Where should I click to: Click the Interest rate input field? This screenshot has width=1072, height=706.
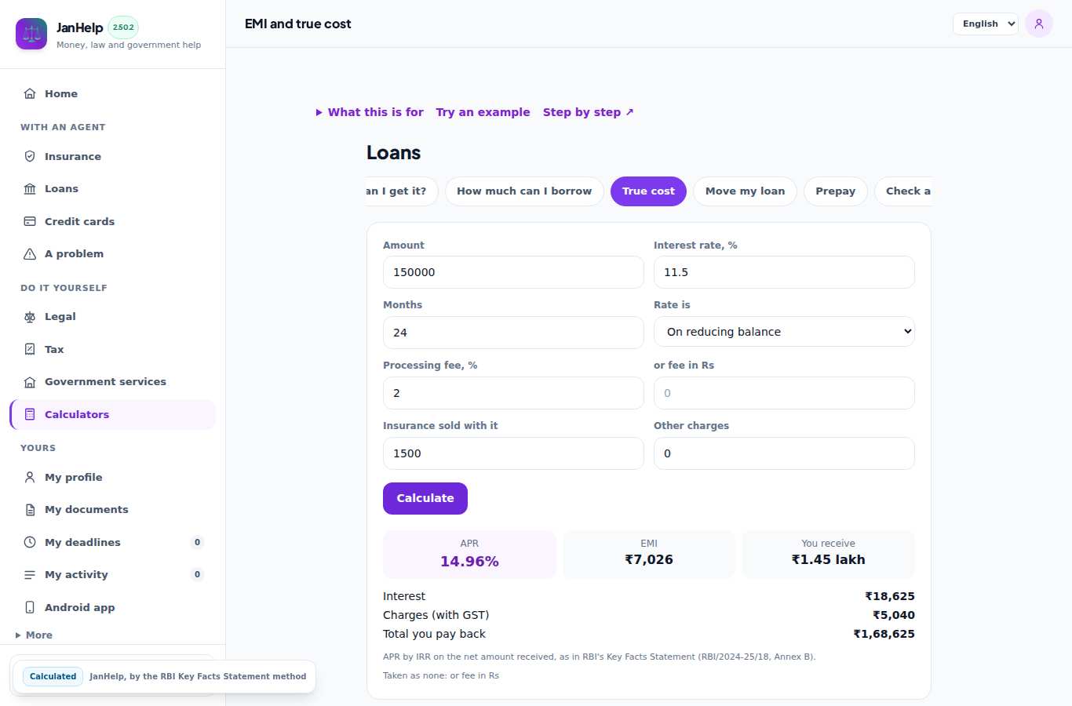click(x=784, y=272)
